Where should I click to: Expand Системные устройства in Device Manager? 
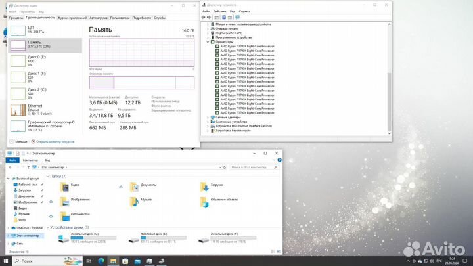pos(208,122)
